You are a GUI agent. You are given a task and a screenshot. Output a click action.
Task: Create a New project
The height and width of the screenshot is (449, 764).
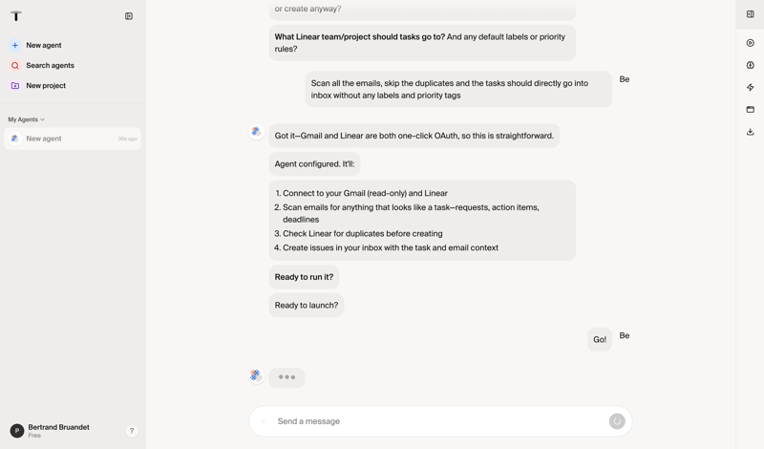point(46,86)
